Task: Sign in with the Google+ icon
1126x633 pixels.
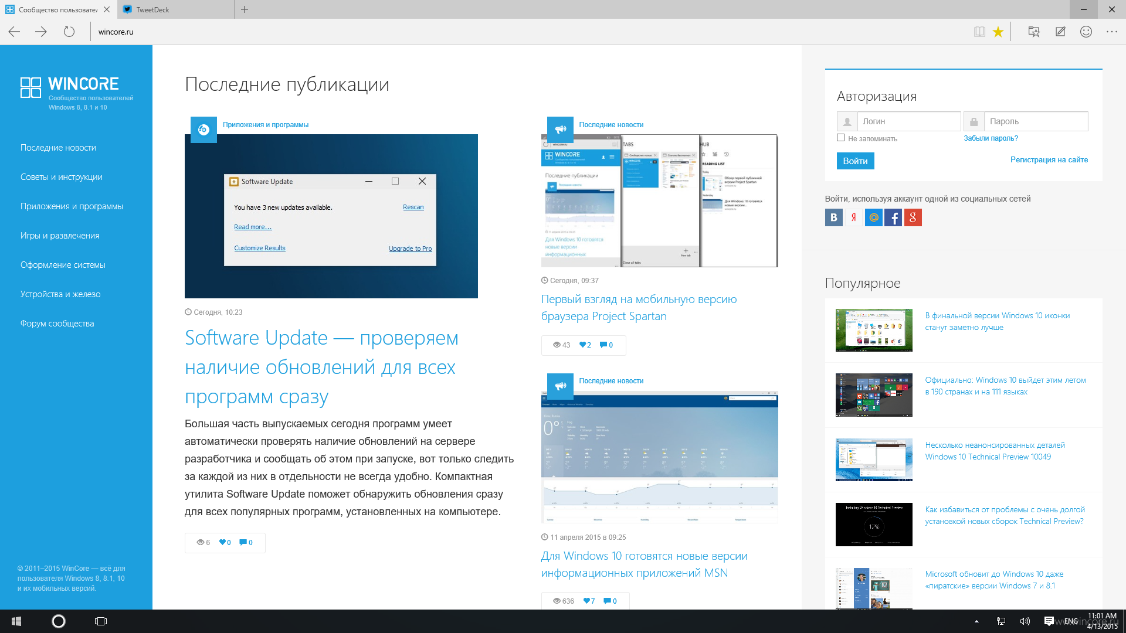Action: pos(913,218)
